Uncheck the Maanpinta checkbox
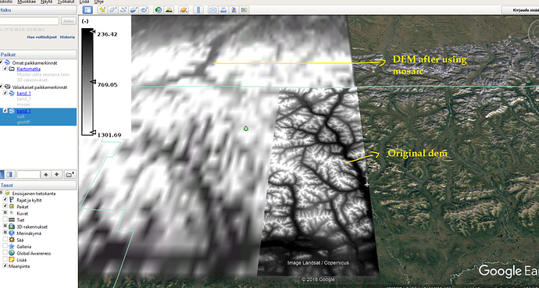 pos(5,265)
